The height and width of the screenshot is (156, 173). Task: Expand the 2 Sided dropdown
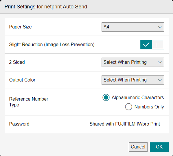point(133,62)
